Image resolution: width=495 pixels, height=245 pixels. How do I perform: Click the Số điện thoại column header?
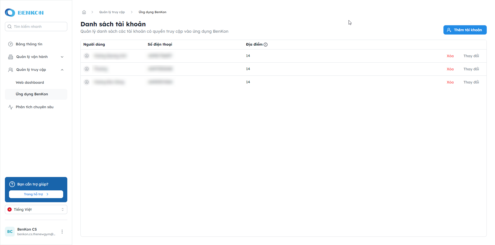[x=160, y=45]
